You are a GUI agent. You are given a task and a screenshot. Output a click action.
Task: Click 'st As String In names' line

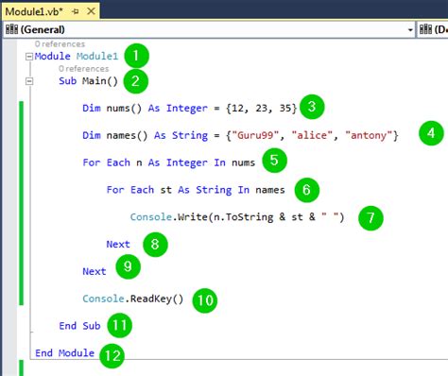222,190
